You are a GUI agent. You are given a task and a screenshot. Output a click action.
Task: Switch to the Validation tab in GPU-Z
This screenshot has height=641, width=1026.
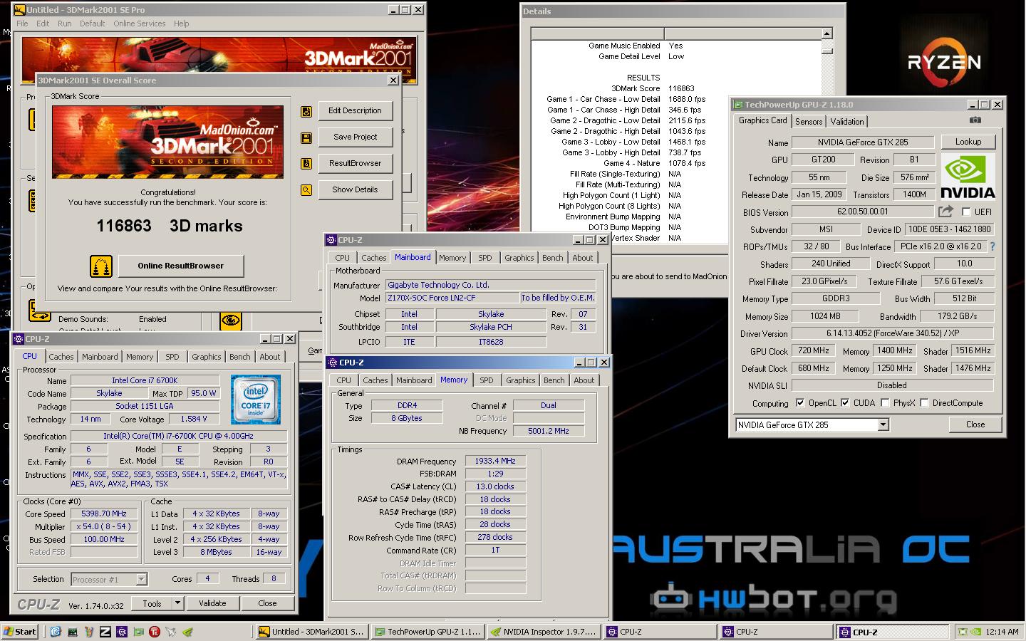[x=847, y=122]
